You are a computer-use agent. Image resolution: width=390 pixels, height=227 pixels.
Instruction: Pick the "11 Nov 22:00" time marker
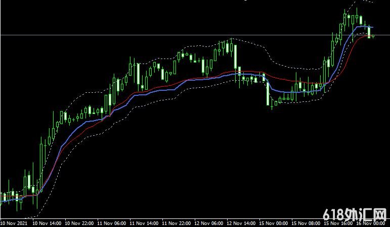pos(177,222)
